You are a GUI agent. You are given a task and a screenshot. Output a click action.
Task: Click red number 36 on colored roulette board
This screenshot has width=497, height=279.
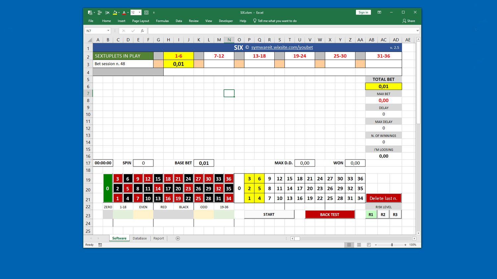pos(229,179)
